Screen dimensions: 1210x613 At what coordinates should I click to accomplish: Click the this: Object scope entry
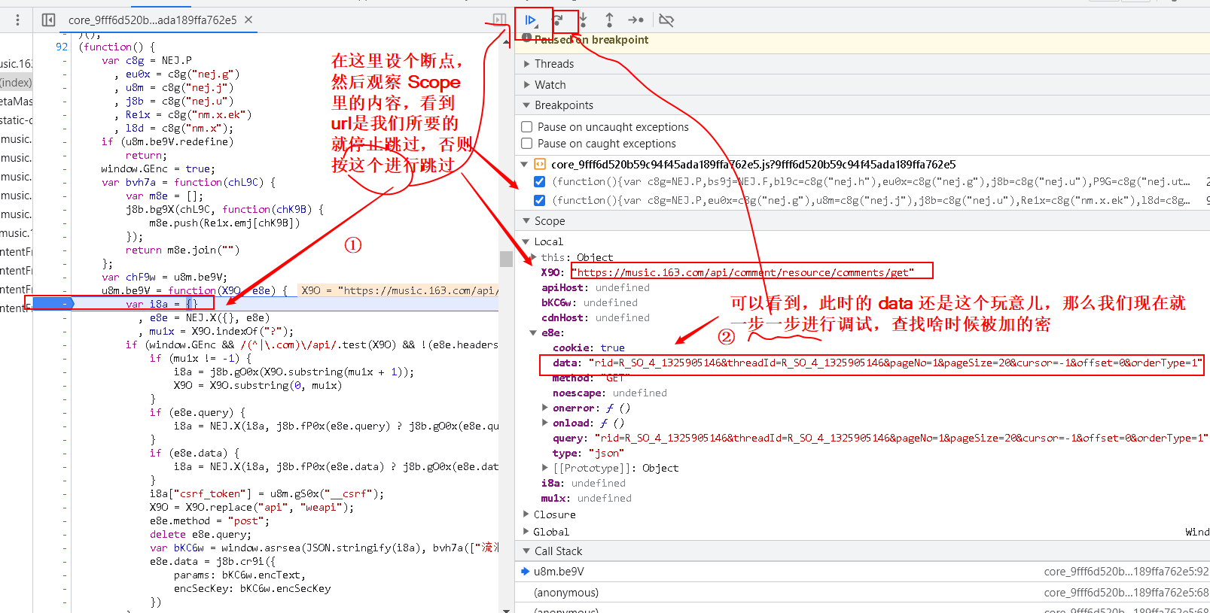(577, 257)
